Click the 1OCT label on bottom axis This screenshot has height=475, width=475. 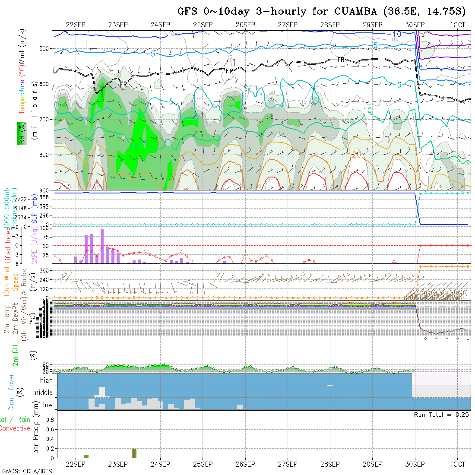click(457, 464)
